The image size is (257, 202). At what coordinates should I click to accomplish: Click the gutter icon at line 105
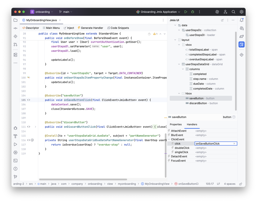[x=29, y=100]
